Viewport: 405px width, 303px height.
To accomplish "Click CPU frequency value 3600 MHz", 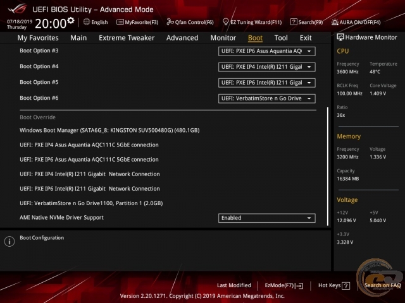I will [x=347, y=72].
